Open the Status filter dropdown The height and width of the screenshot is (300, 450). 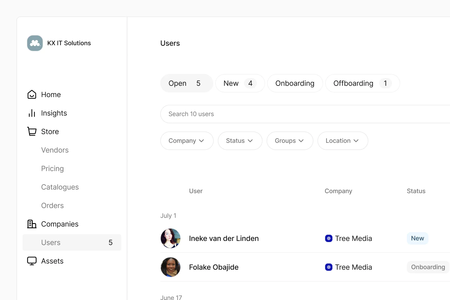[240, 141]
